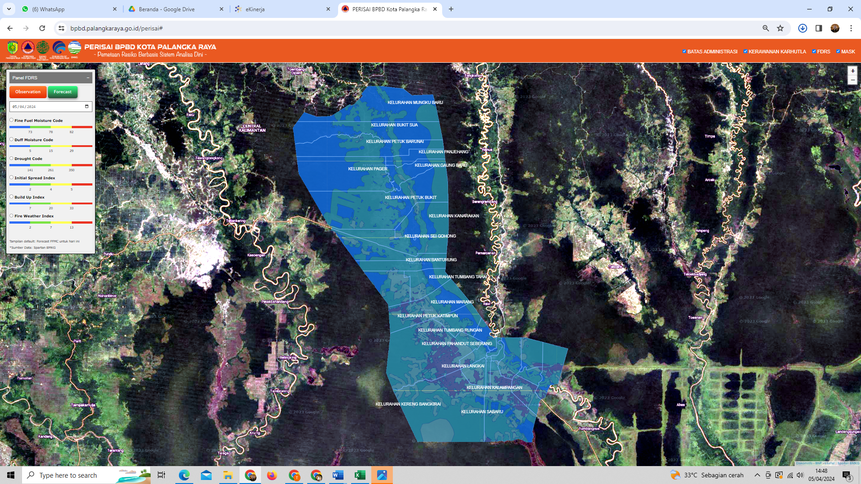Image resolution: width=861 pixels, height=484 pixels.
Task: Click the date input field 05/04/2024
Action: pos(51,107)
